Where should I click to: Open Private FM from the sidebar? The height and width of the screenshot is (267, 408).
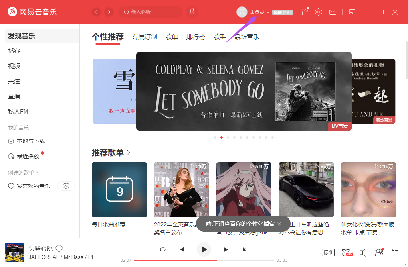point(18,111)
